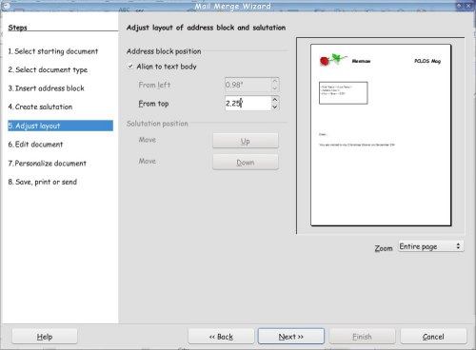Viewport: 476px width, 350px height.
Task: Open the Zoom Entire page dropdown
Action: [x=430, y=246]
